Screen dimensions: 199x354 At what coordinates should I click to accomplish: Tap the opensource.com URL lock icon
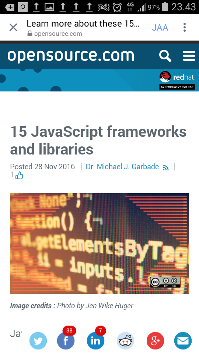(x=29, y=34)
